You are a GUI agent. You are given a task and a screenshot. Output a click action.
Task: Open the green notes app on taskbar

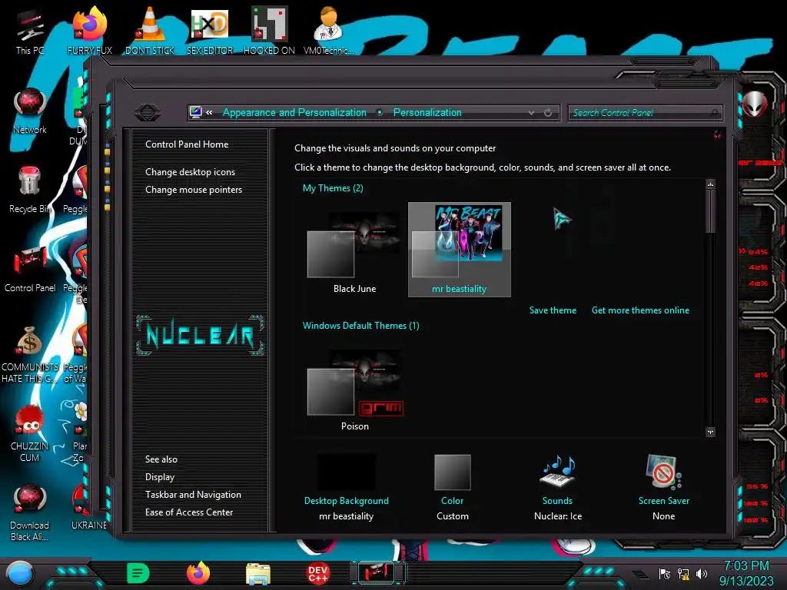138,573
